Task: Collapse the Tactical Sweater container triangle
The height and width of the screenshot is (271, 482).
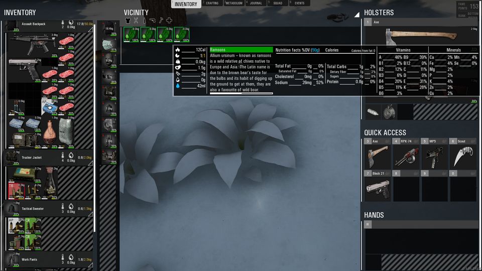Action: pos(90,214)
